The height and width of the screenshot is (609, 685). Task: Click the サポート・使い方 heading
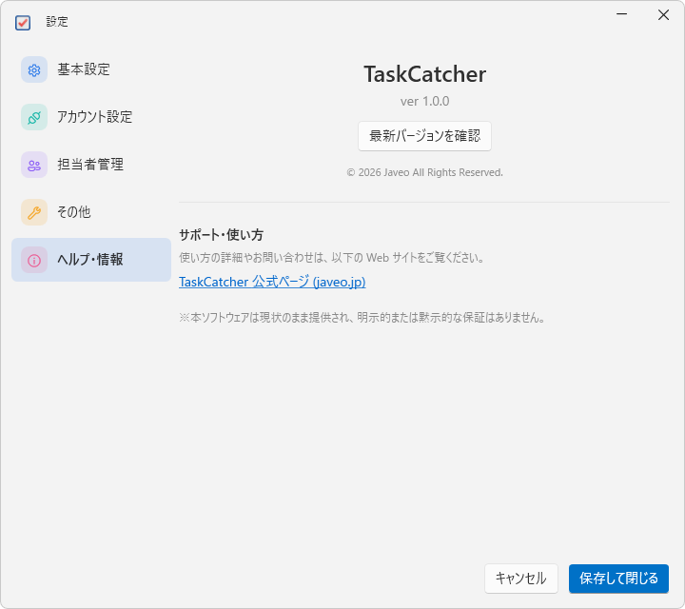[221, 235]
